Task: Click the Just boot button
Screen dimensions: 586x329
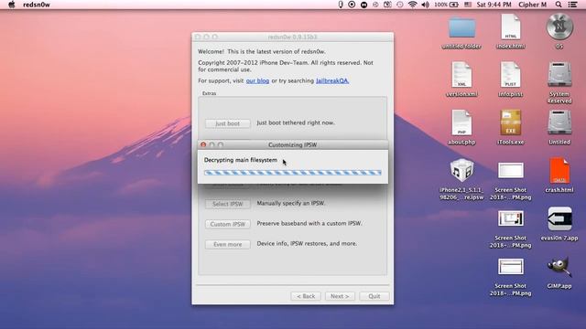Action: pos(228,123)
